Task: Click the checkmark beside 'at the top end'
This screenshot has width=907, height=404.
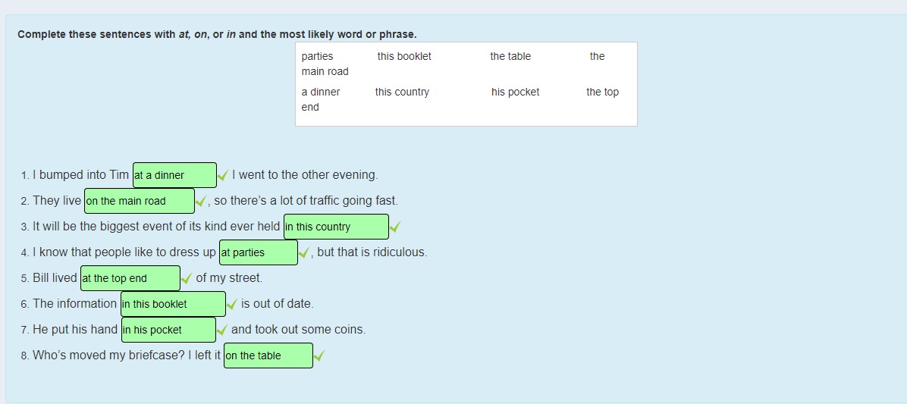Action: point(187,278)
